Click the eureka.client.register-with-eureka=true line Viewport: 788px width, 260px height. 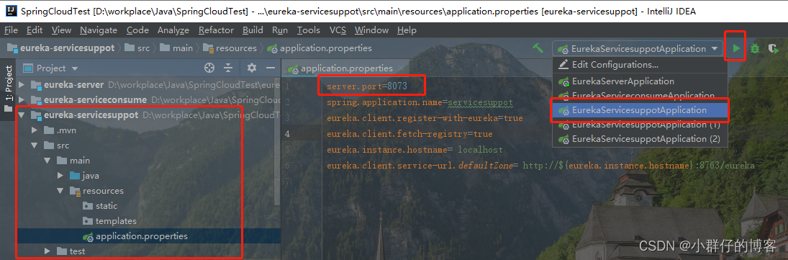pyautogui.click(x=425, y=118)
